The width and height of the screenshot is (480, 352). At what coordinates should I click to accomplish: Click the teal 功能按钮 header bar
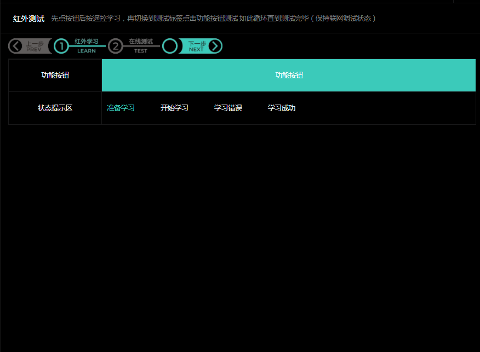[289, 75]
